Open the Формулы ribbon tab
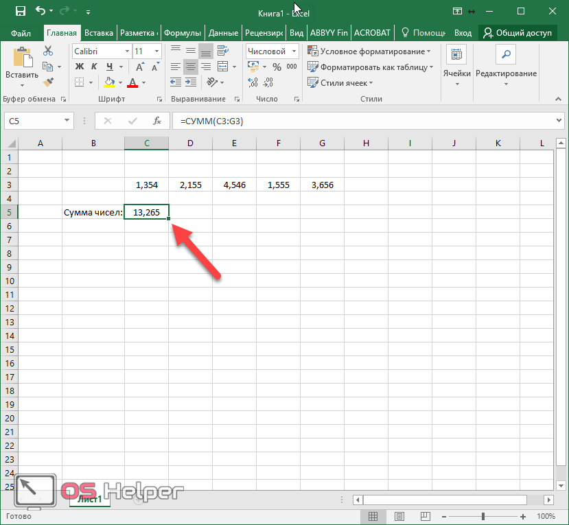The image size is (569, 525). (183, 33)
